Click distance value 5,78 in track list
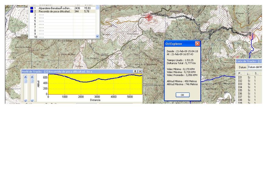This screenshot has height=195, width=275. click(86, 11)
